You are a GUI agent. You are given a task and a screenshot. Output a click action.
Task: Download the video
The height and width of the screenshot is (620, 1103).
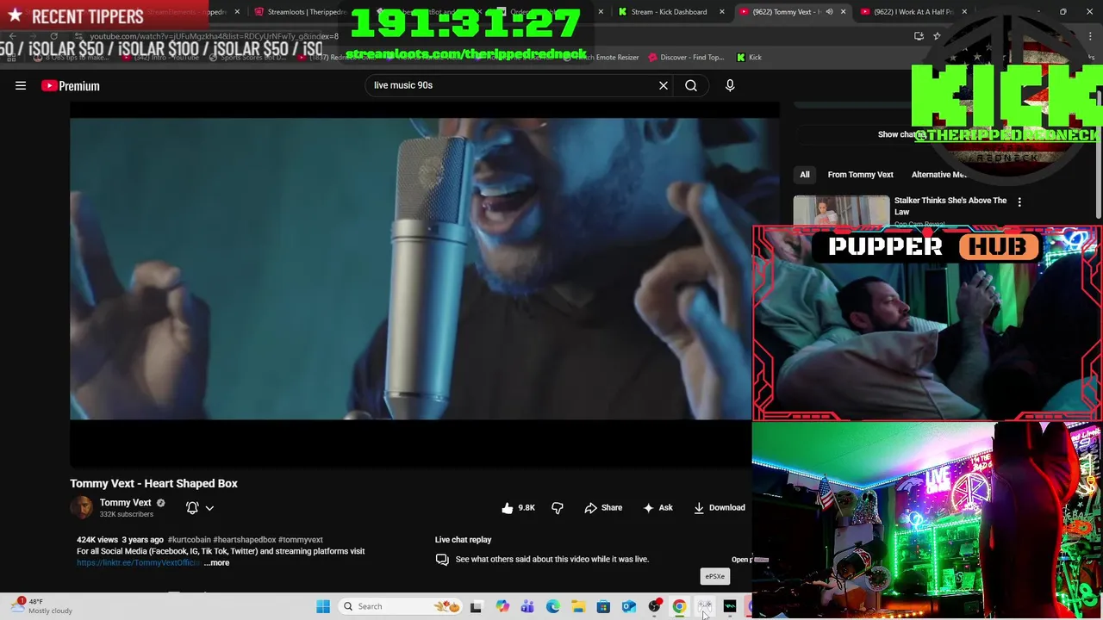720,507
